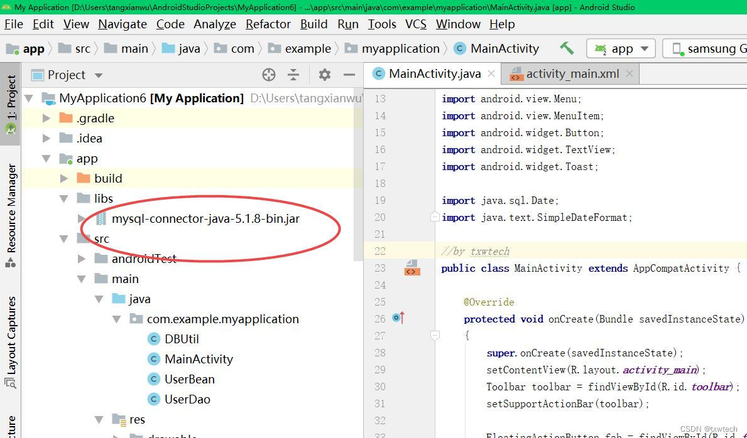
Task: Click the Collapse All icon in Project panel
Action: [293, 75]
